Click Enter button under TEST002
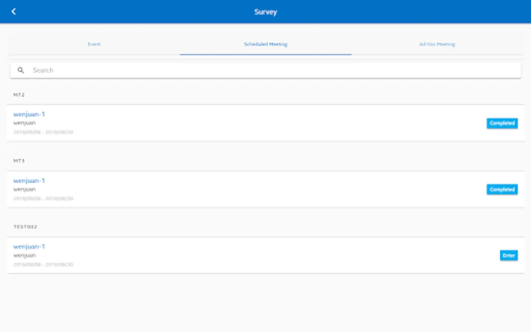Image resolution: width=531 pixels, height=332 pixels. pos(509,255)
